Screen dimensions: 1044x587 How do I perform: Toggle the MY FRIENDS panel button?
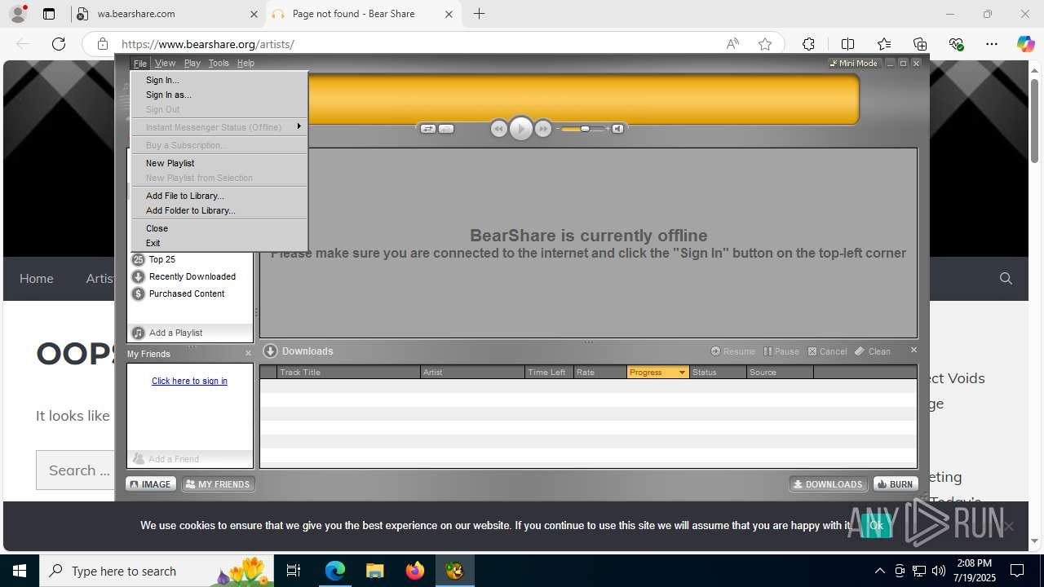click(x=218, y=484)
